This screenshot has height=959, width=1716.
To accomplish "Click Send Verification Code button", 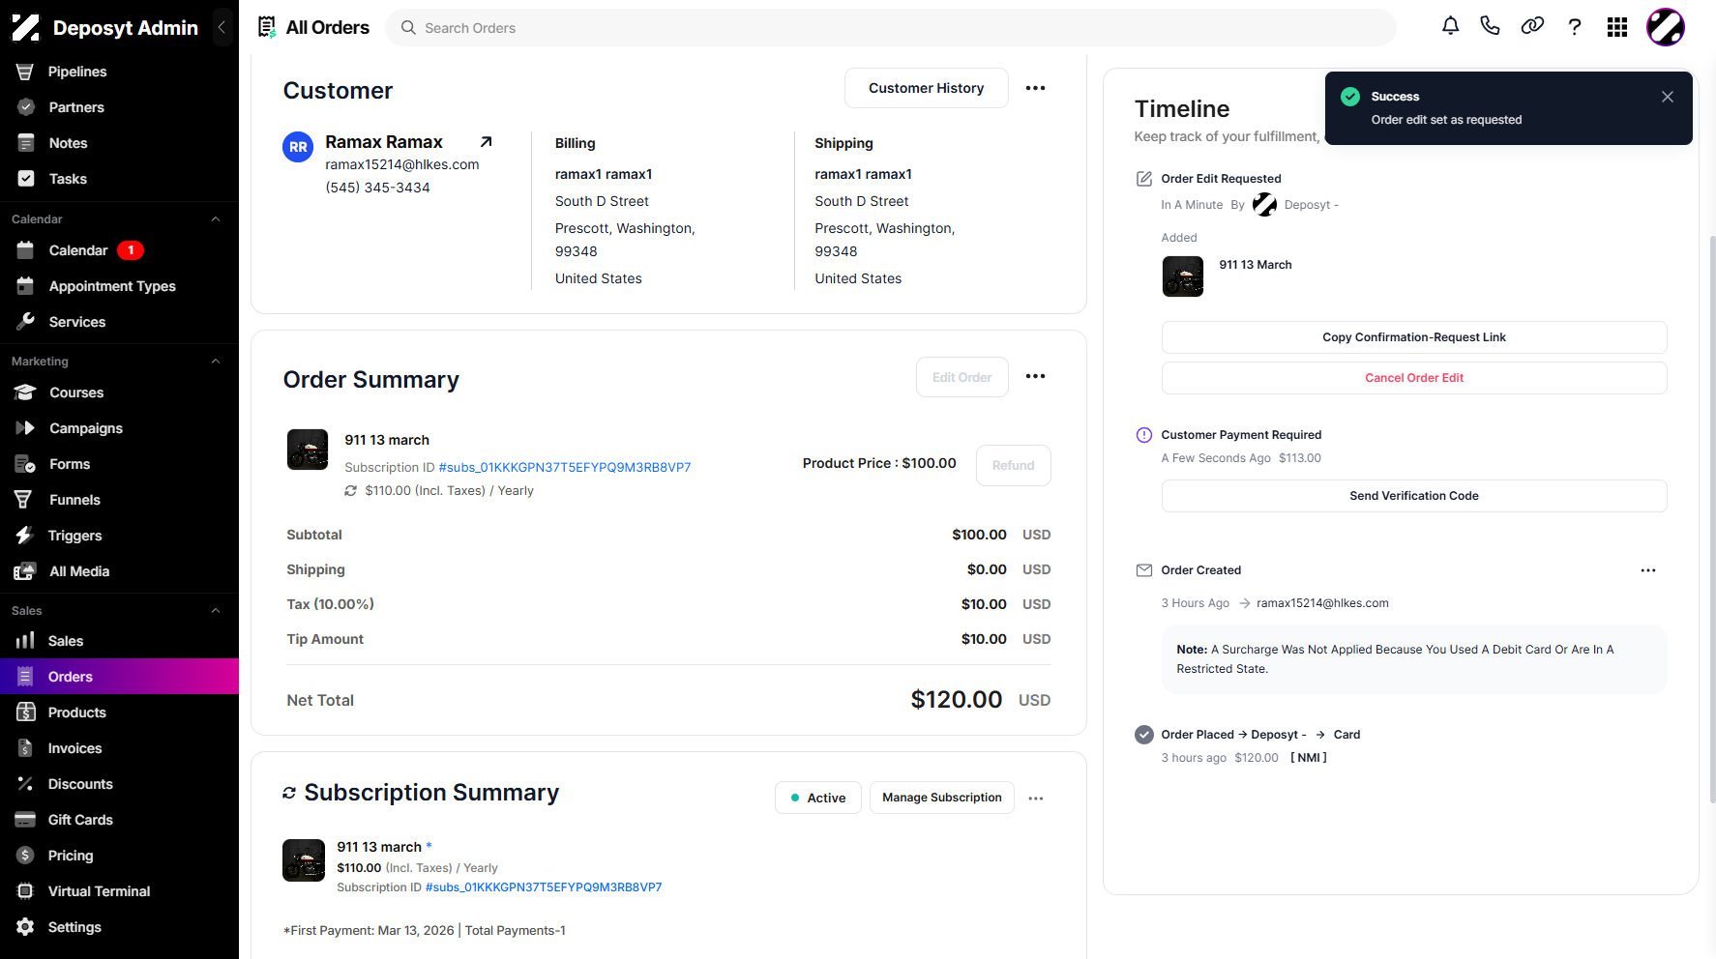I will click(1413, 496).
